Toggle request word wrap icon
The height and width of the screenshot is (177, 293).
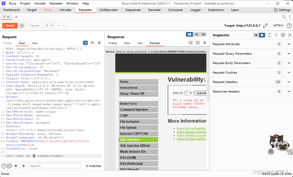(85, 43)
